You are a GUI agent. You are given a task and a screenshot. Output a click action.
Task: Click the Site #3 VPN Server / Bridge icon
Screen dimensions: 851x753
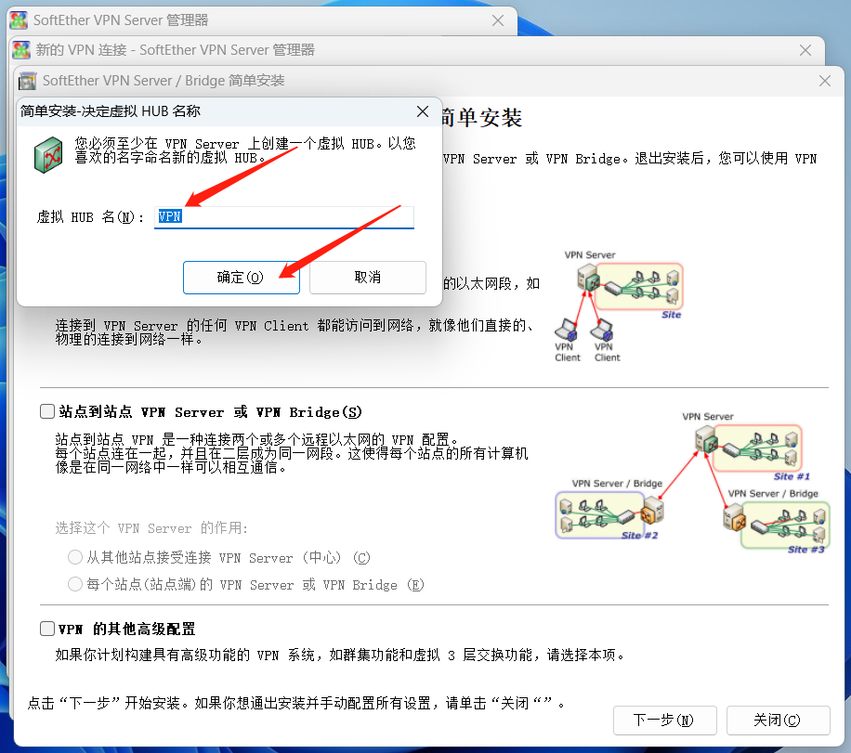pos(734,517)
